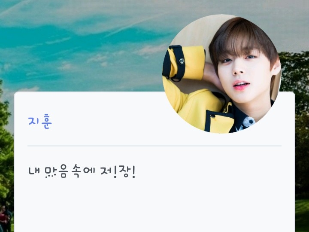Open the circular profile photo
309x232 pixels.
pos(222,74)
